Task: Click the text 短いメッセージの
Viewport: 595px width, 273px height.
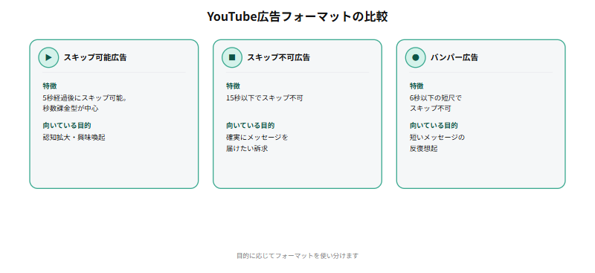Action: click(437, 138)
